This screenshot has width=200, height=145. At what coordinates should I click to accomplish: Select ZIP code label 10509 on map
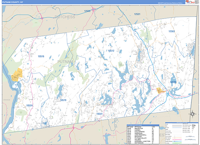click(x=173, y=82)
